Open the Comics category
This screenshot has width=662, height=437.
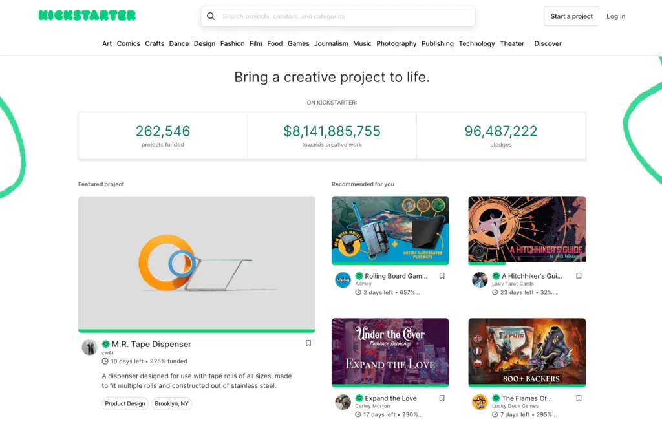(129, 43)
